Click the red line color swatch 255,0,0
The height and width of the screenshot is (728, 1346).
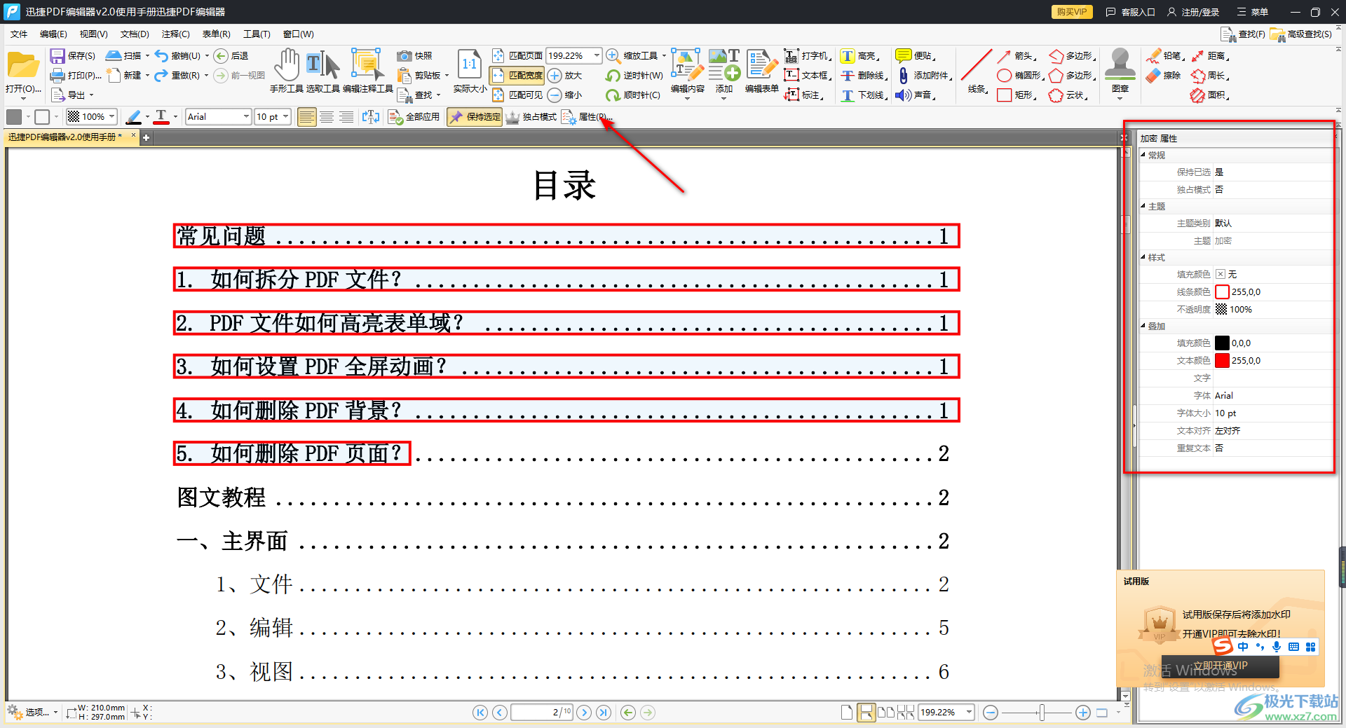click(1222, 292)
